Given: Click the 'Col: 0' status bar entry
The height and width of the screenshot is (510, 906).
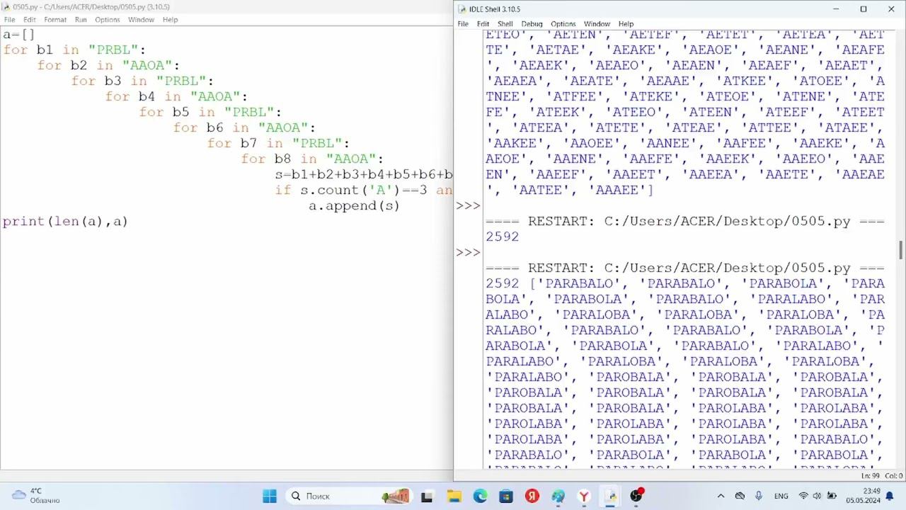Looking at the screenshot, I should click(x=893, y=476).
